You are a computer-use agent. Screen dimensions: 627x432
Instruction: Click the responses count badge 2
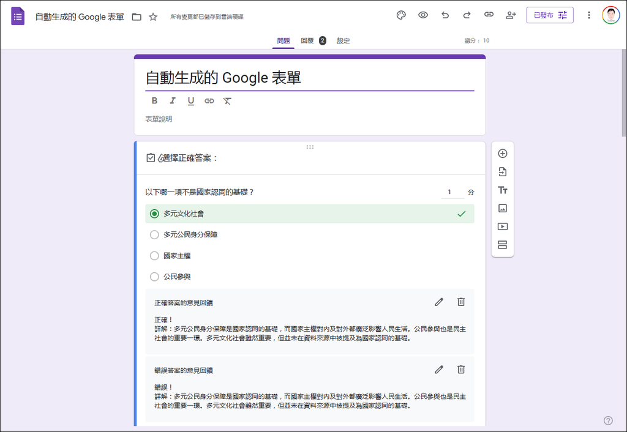[x=322, y=41]
